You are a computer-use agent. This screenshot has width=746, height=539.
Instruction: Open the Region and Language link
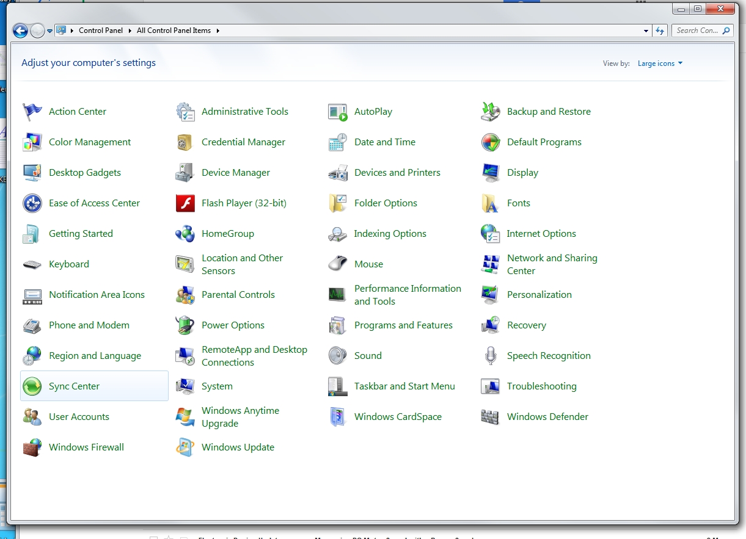95,356
